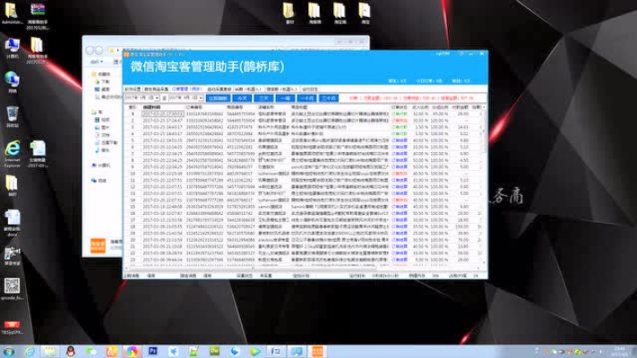637x358 pixels.
Task: Select 网络 in the Explorer sidebar
Action: click(99, 181)
